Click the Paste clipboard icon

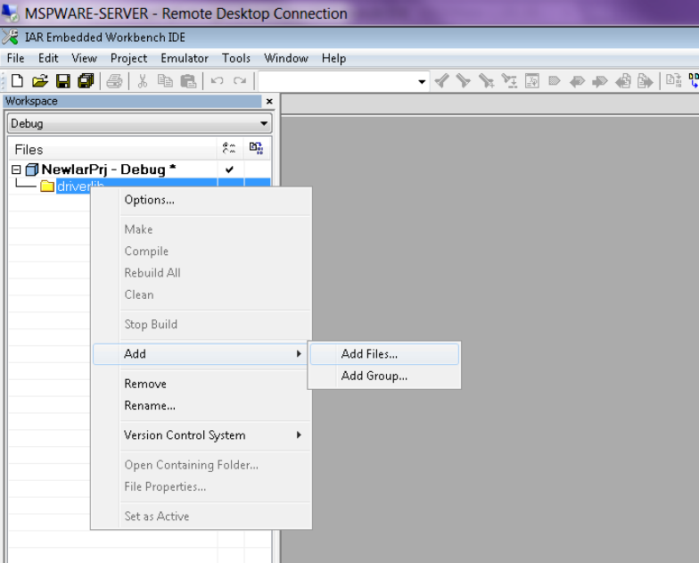click(x=188, y=80)
